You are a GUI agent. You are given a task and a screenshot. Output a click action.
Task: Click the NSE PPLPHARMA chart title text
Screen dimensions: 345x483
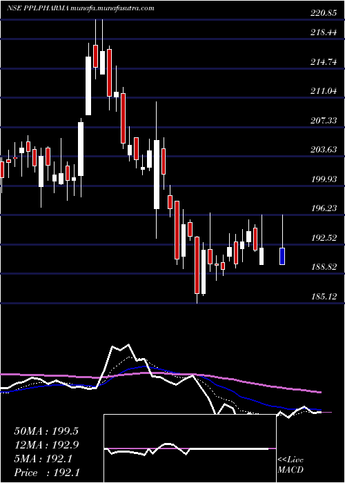pos(81,8)
